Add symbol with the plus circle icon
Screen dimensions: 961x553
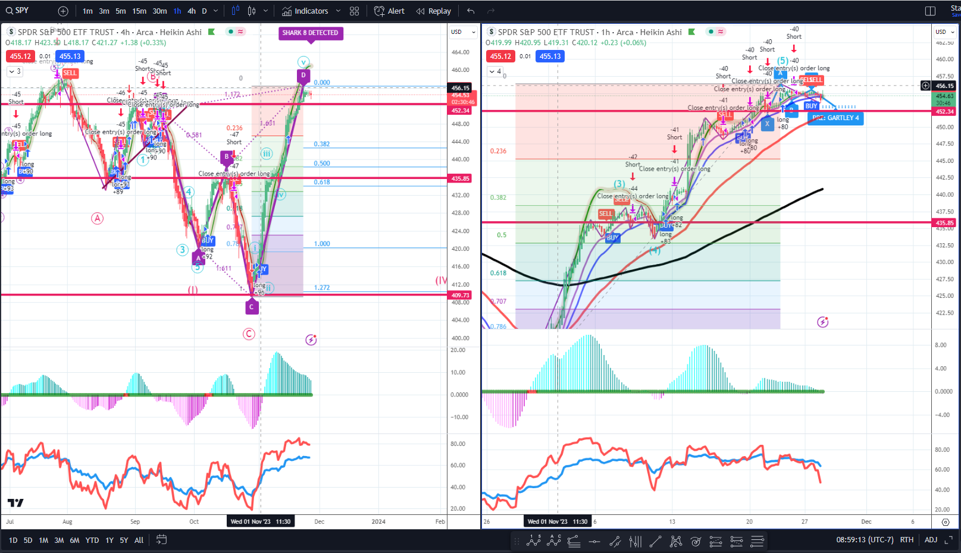(63, 11)
